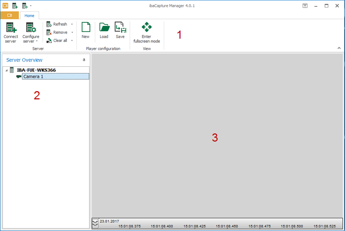Toggle pin on Server Overview panel
This screenshot has height=231, width=345.
click(84, 60)
